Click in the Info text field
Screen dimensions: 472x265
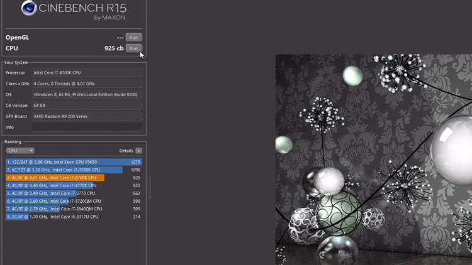[87, 127]
